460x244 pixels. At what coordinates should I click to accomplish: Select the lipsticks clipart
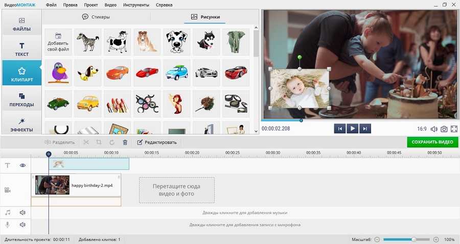click(x=118, y=104)
